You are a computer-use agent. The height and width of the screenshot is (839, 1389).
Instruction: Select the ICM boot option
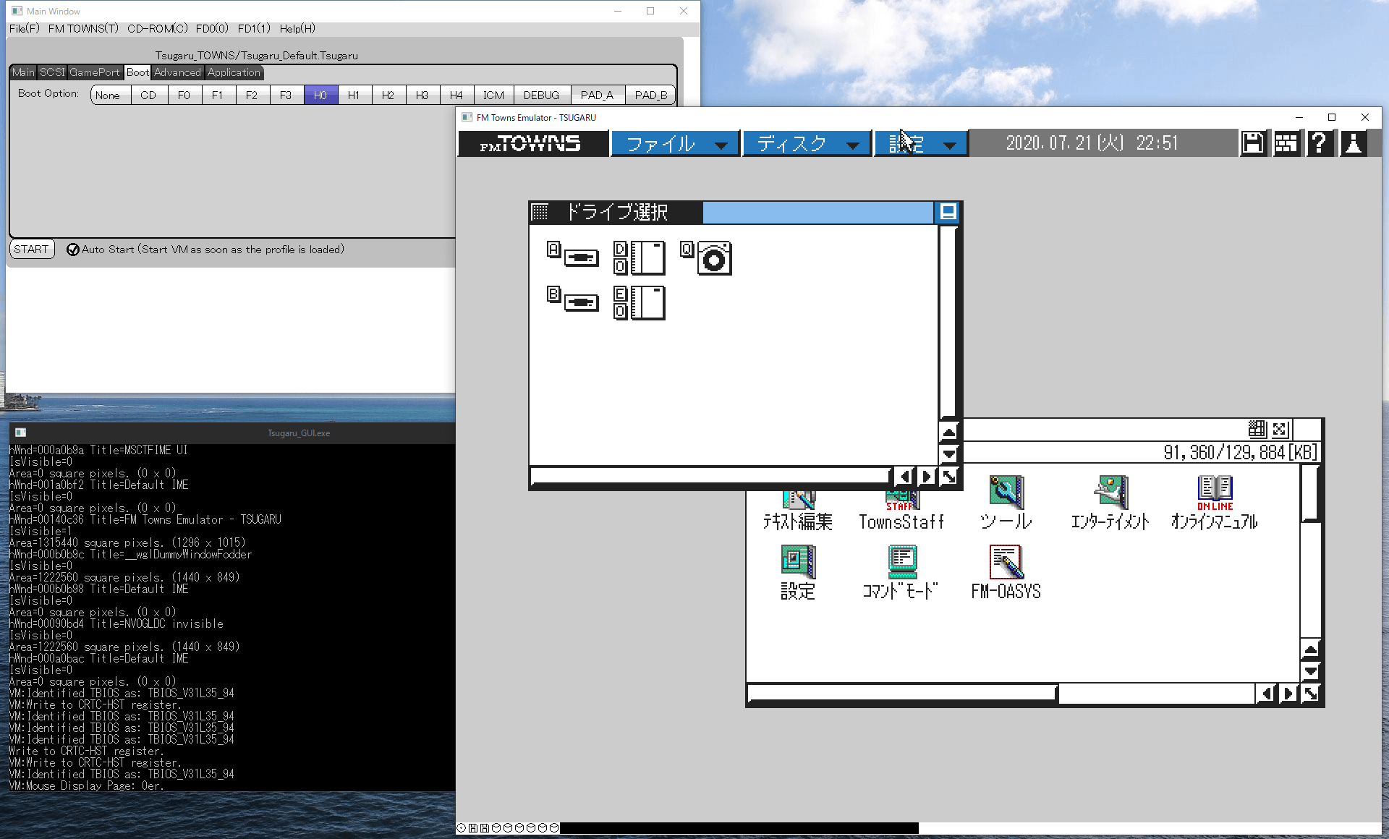(493, 95)
